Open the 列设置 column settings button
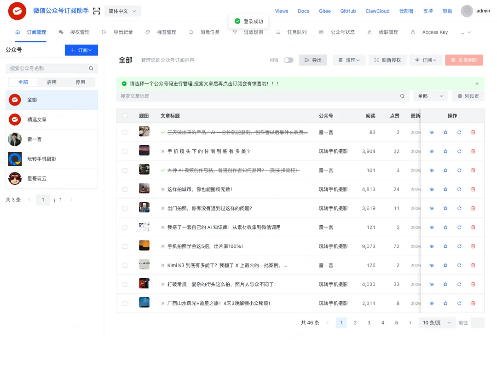Image resolution: width=497 pixels, height=380 pixels. coord(468,96)
